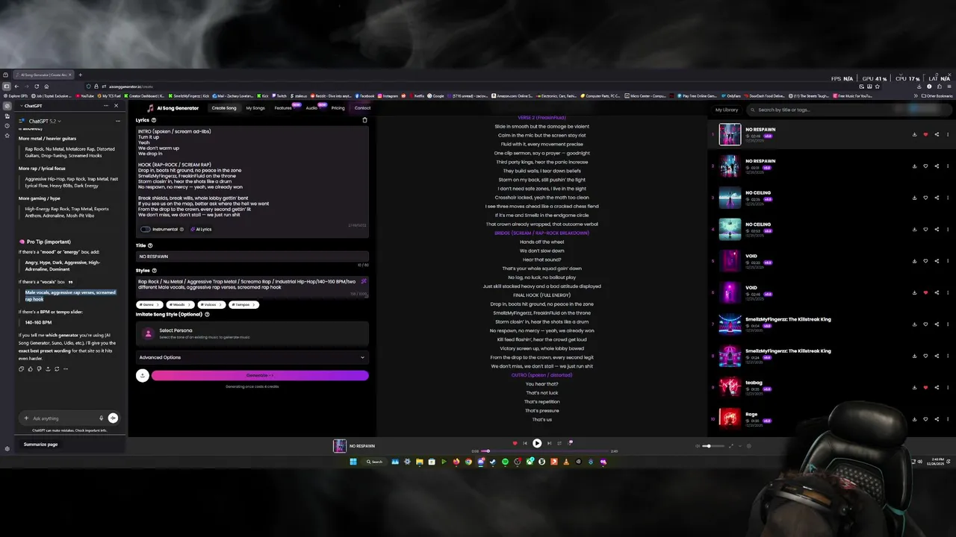
Task: Open Imitate Song Style help icon
Action: (207, 315)
